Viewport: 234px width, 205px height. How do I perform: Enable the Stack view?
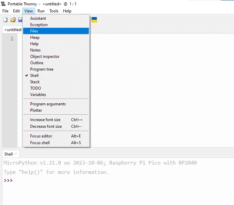pos(56,82)
